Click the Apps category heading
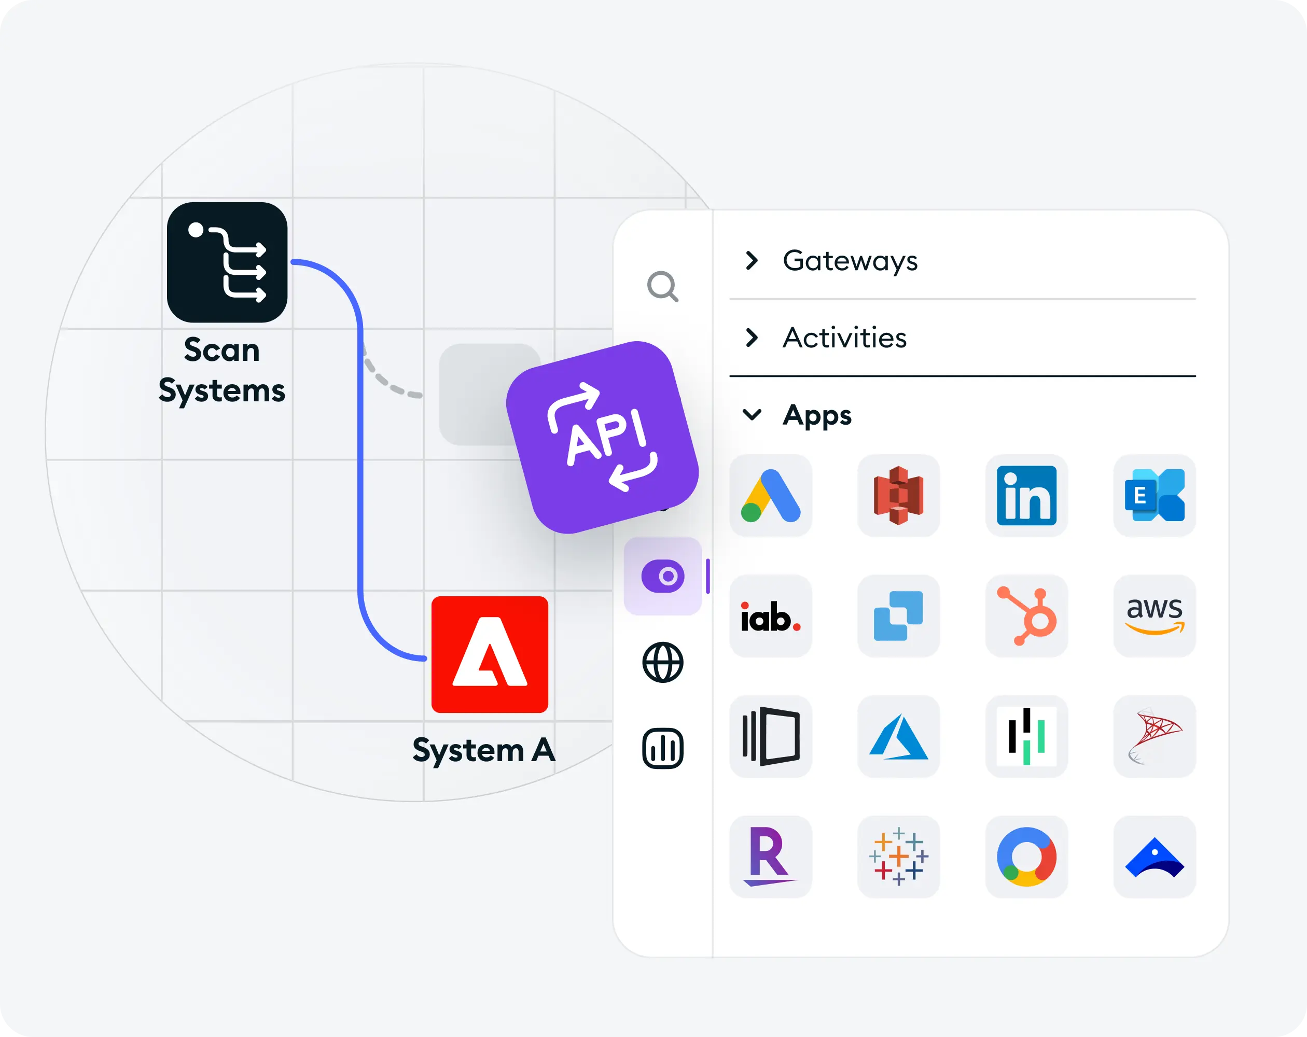 click(816, 416)
